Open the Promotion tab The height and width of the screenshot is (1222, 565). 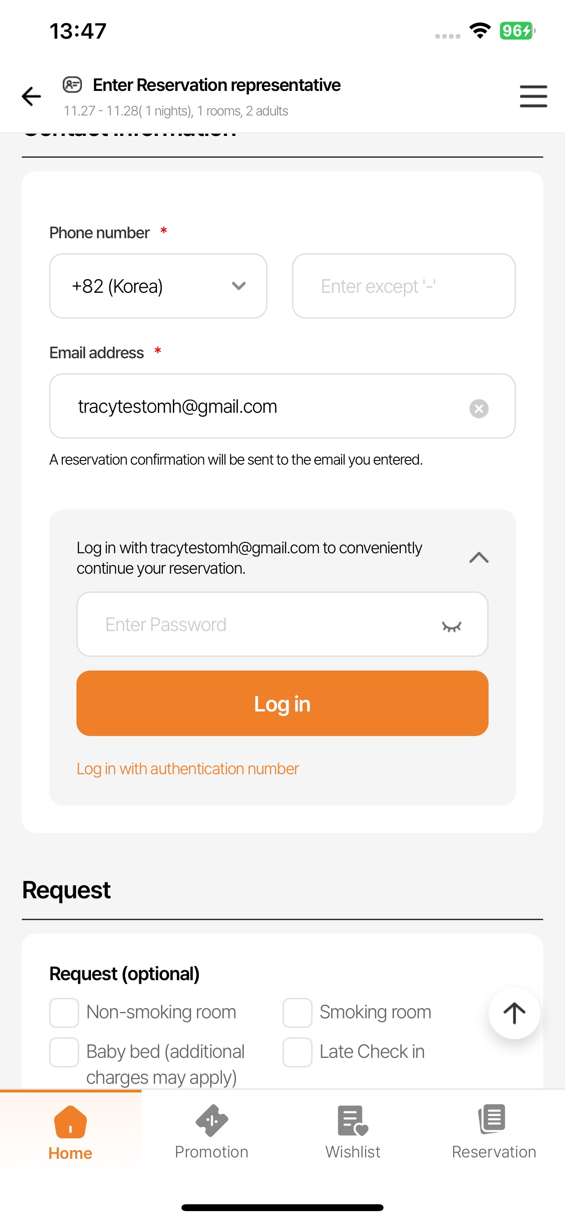click(x=212, y=1133)
